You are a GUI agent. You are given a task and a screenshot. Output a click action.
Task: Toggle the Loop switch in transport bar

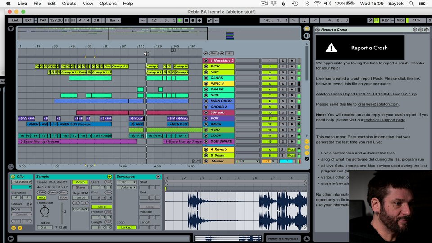[x=304, y=20]
